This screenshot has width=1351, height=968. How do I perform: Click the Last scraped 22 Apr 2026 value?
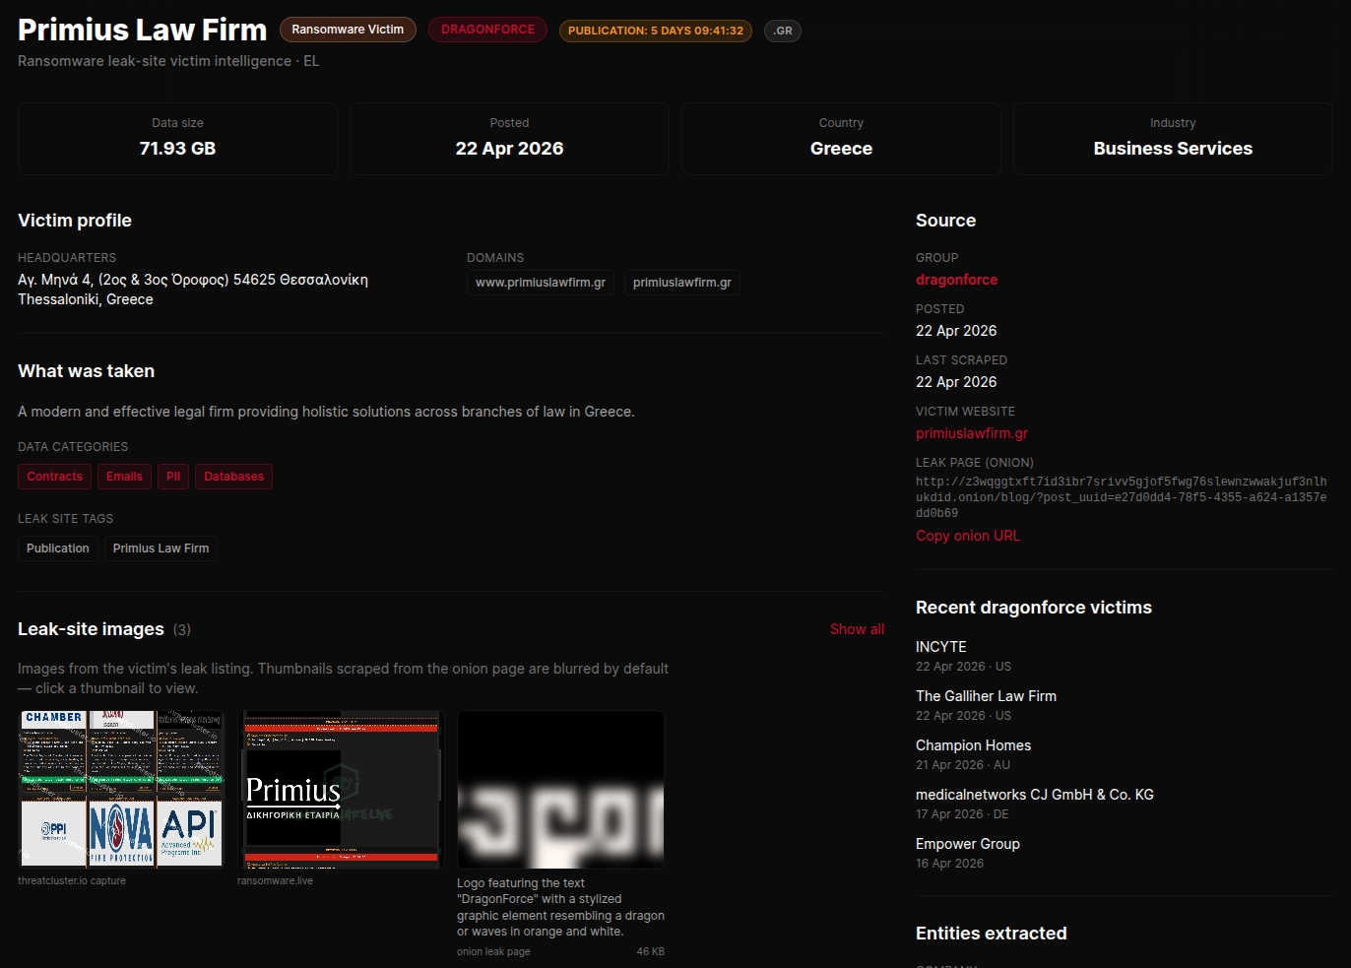coord(956,382)
